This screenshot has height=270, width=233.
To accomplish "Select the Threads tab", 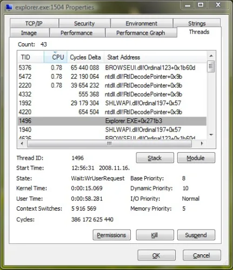I will (199, 32).
